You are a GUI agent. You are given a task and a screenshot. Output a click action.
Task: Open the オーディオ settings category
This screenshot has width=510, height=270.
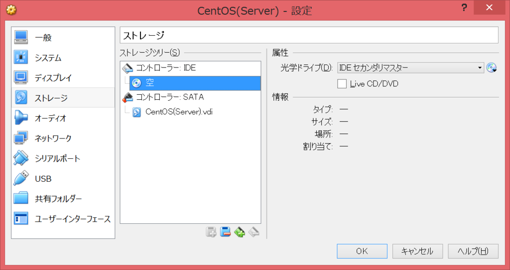click(63, 118)
